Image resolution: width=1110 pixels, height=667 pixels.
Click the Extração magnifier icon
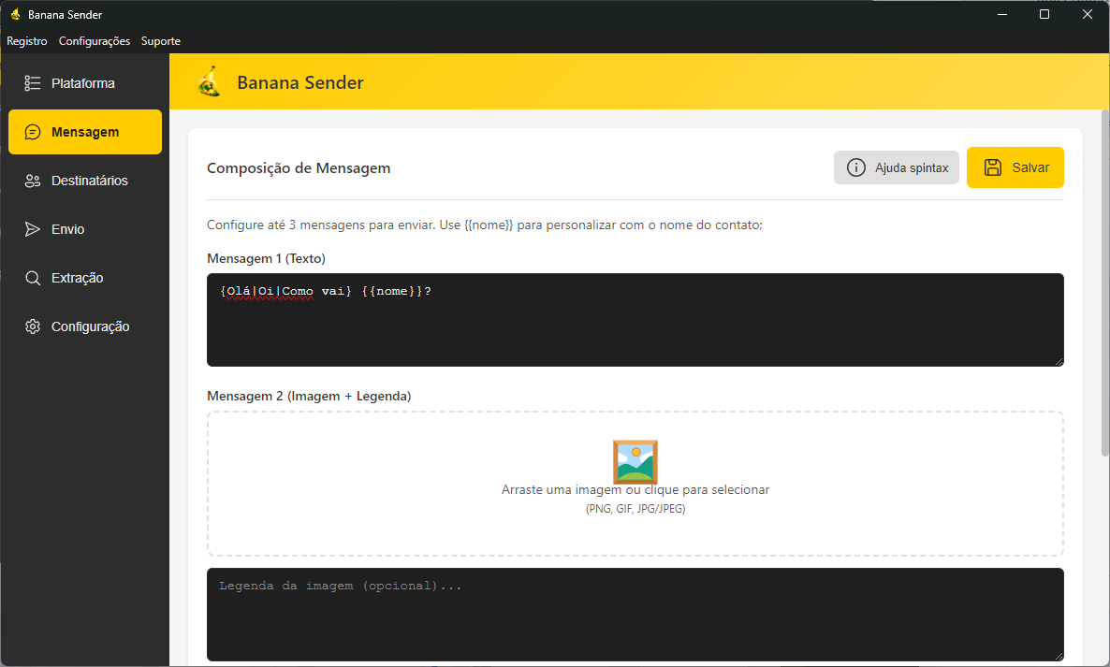point(33,278)
